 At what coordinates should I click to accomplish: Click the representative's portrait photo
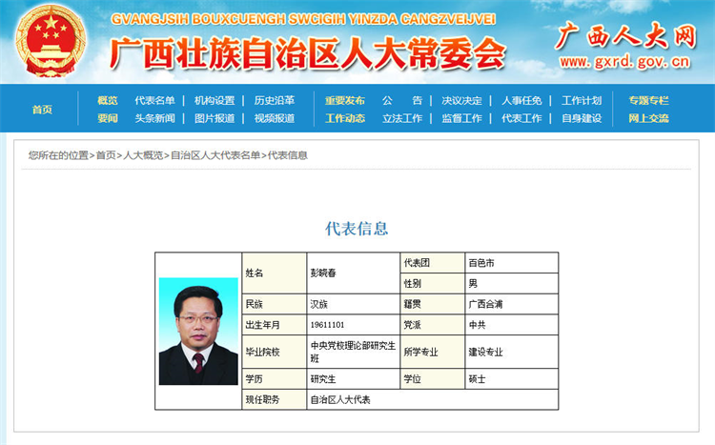[x=198, y=331]
